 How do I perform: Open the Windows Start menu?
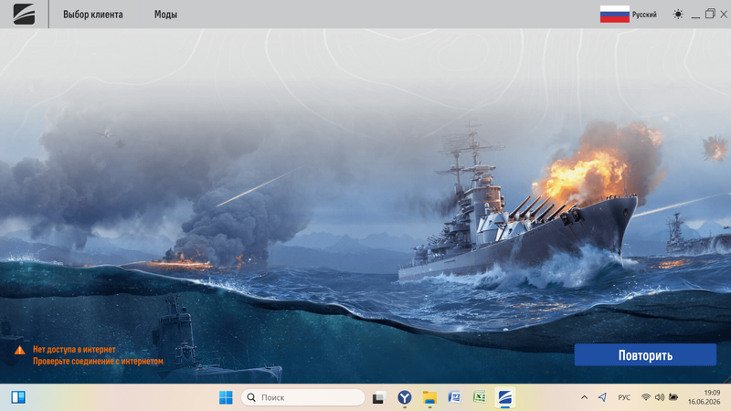[x=226, y=397]
